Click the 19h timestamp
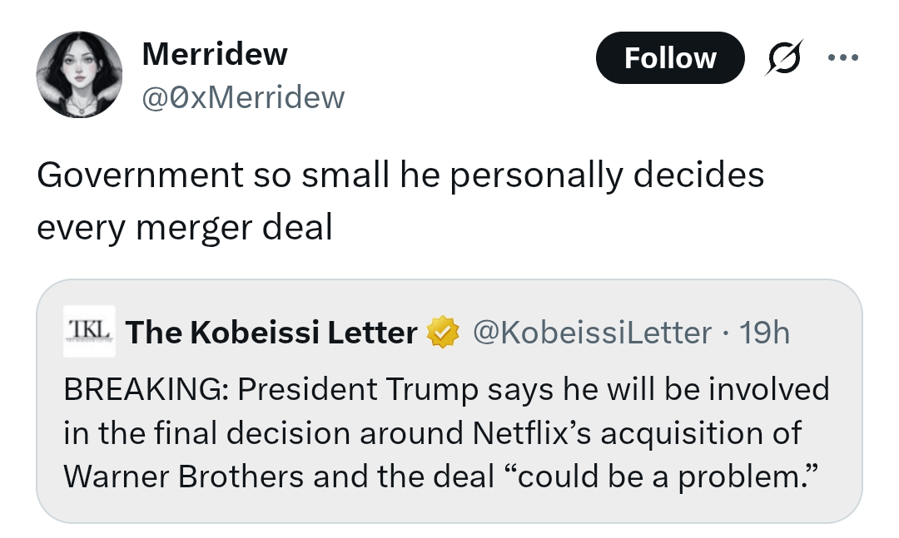 point(764,333)
